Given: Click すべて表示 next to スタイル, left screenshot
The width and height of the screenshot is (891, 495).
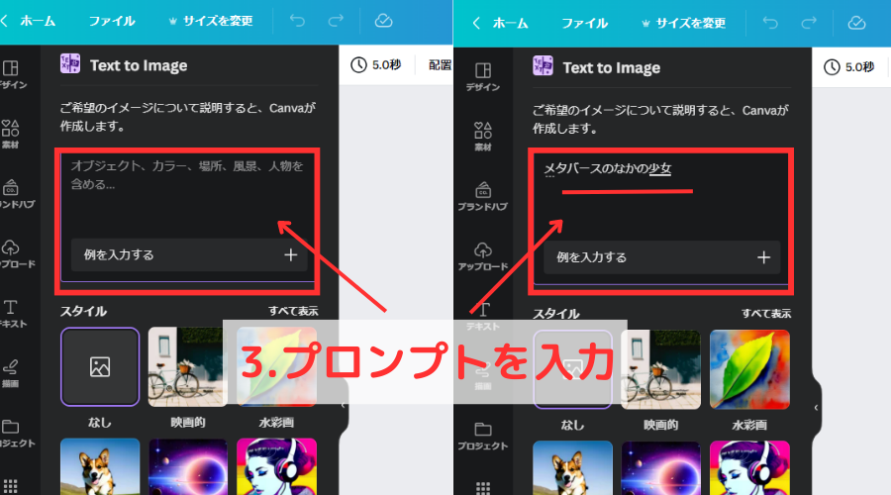Looking at the screenshot, I should click(293, 311).
